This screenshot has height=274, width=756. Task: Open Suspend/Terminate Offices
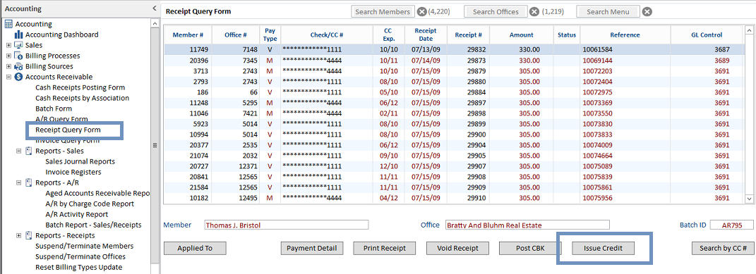80,256
